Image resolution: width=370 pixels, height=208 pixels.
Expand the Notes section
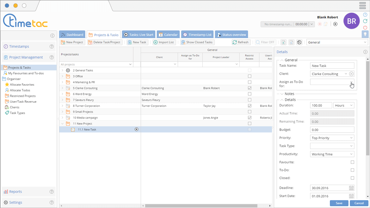coord(282,94)
